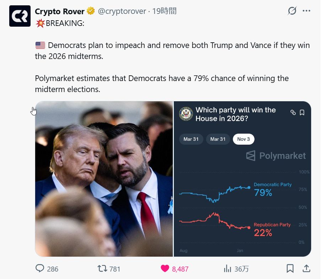The height and width of the screenshot is (279, 331).
Task: Open the Trump and Vance photo
Action: pyautogui.click(x=104, y=179)
